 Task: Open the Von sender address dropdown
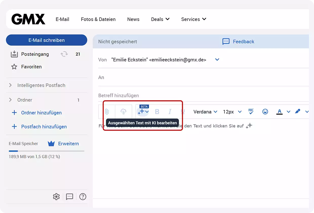217,60
